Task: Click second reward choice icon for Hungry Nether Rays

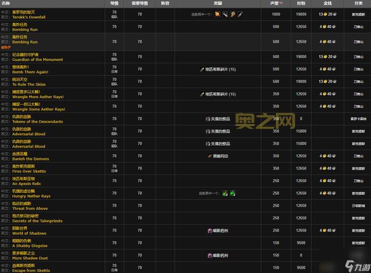Action: (x=232, y=193)
